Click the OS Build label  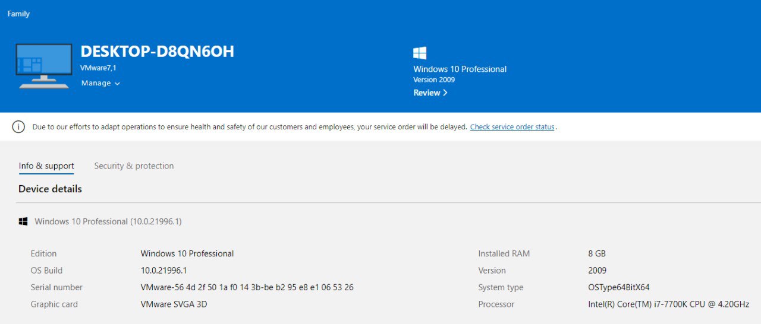[x=46, y=271]
